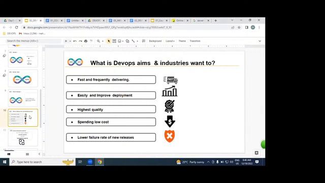Switch to the DEVOPS Drive browser tab
The image size is (325, 183).
click(x=96, y=20)
